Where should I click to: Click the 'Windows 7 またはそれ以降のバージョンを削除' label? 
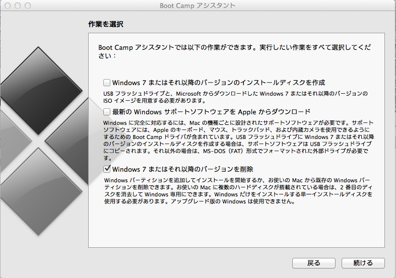(182, 169)
